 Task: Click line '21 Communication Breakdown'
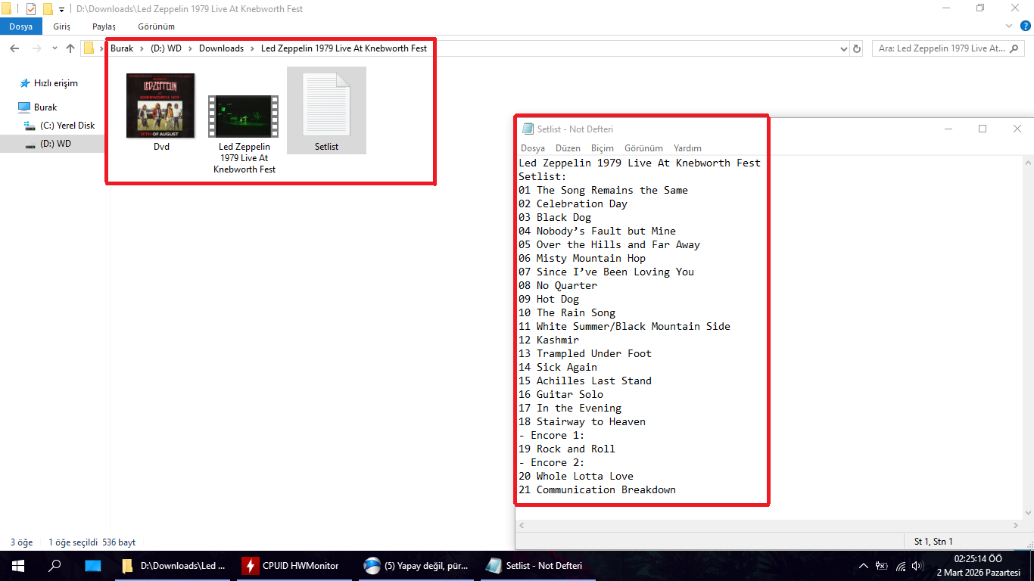(597, 490)
